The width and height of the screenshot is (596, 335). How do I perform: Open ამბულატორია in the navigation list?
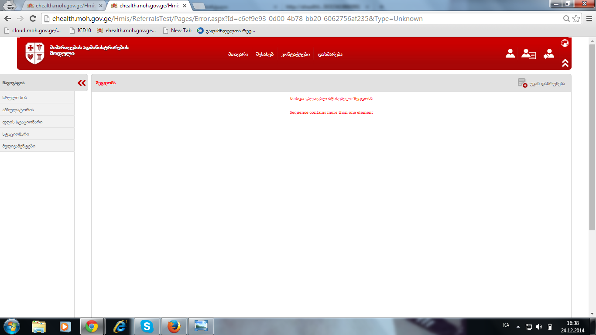(x=18, y=110)
